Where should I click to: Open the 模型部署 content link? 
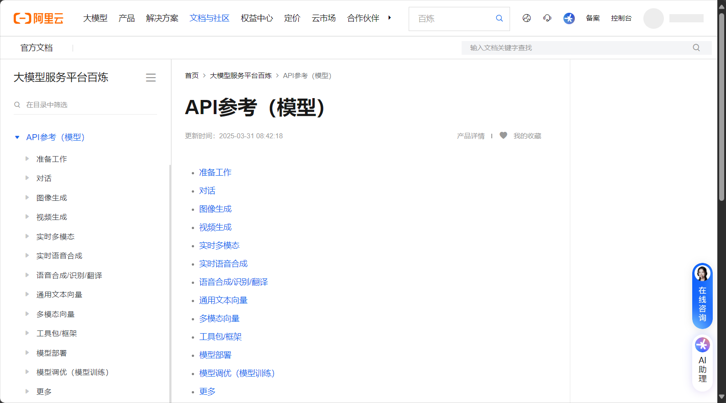pos(216,355)
